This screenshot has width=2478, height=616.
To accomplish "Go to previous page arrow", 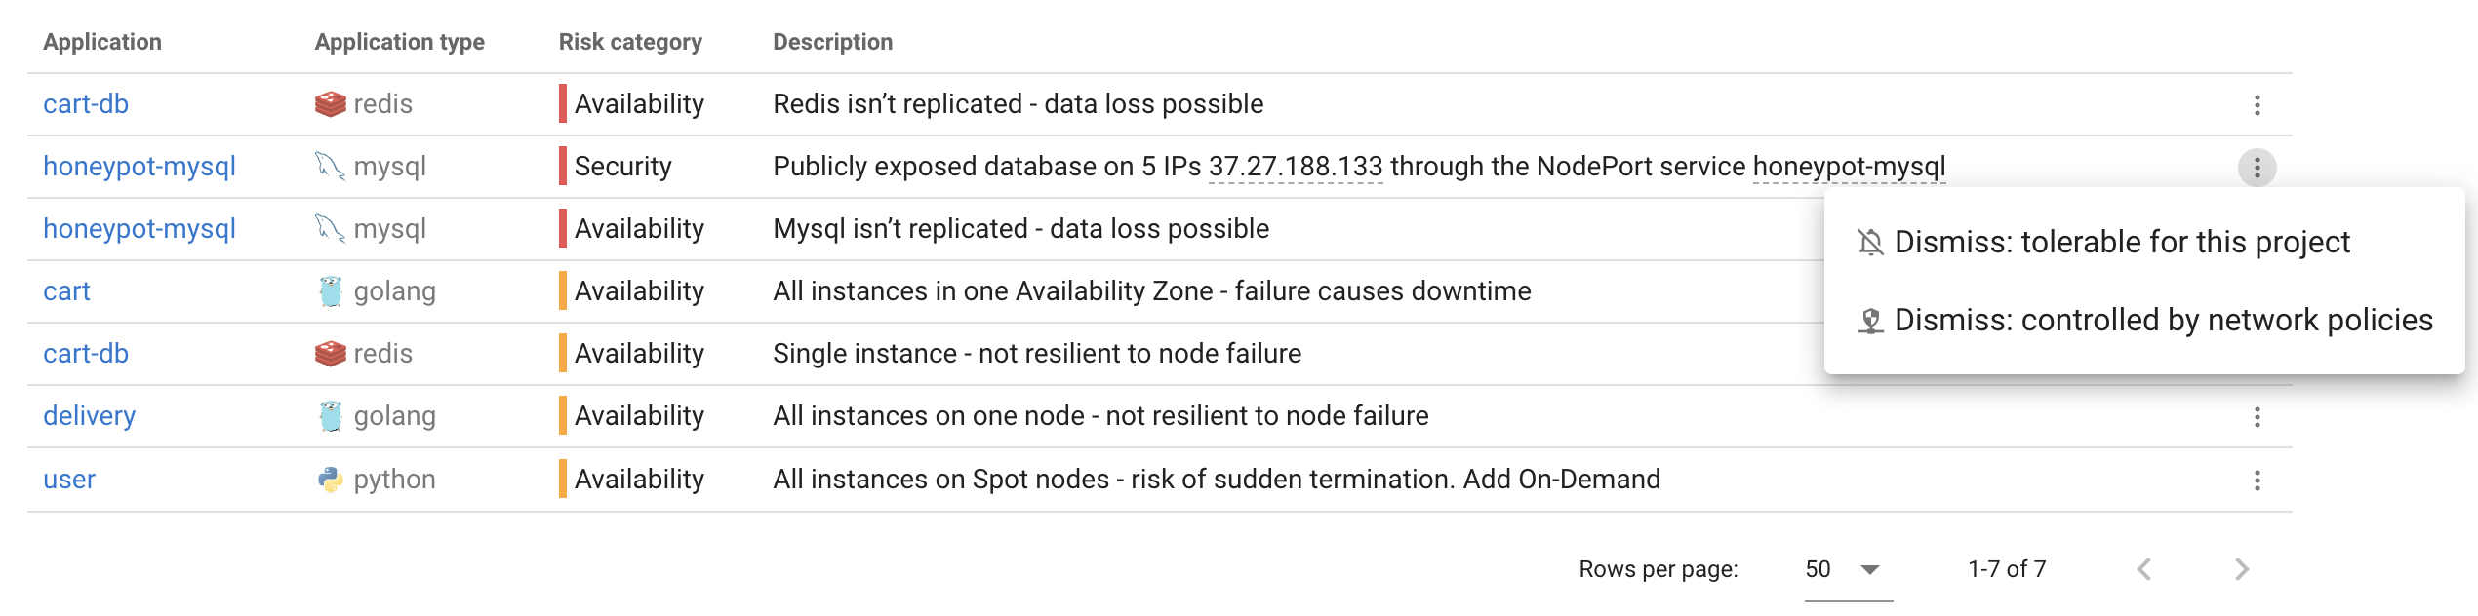I will point(2144,569).
